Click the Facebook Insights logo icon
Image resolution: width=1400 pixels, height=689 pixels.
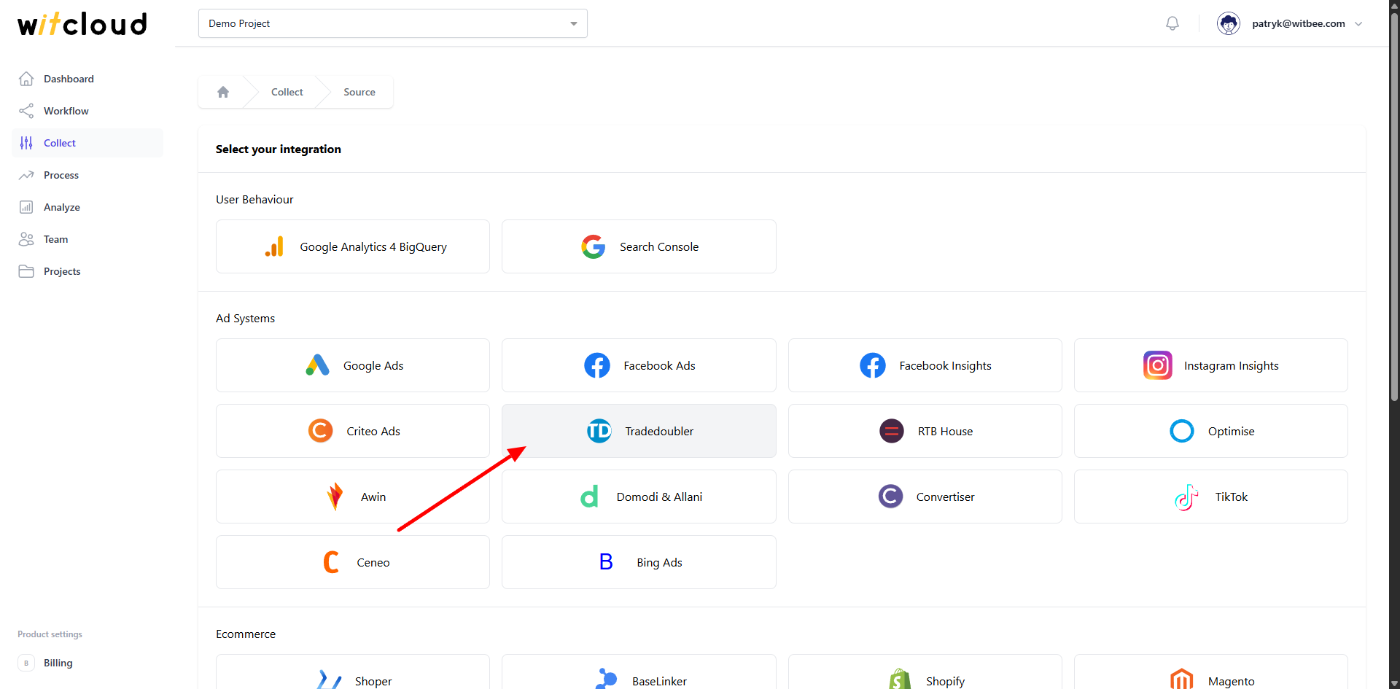[x=873, y=365]
